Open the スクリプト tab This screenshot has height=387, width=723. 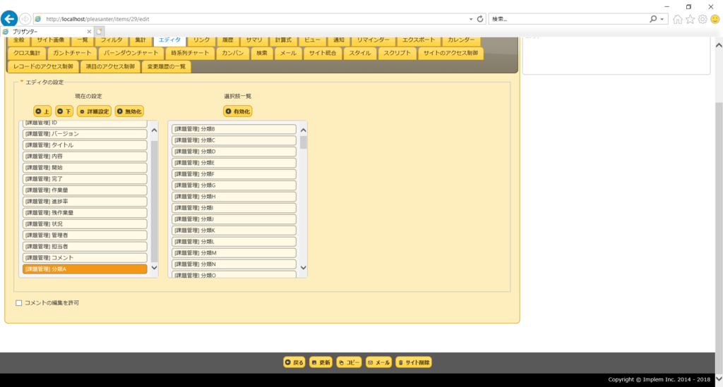click(397, 54)
